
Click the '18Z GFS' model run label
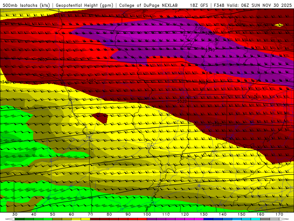pyautogui.click(x=199, y=5)
